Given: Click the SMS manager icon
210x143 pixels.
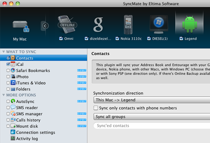Looking at the screenshot, I should (x=13, y=113).
